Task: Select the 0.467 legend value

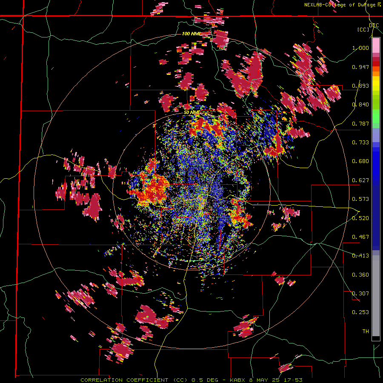Action: [360, 237]
